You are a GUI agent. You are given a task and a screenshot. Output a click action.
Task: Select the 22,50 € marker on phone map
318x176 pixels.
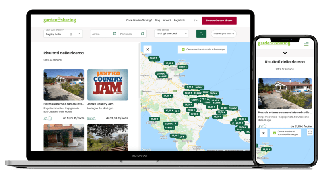[x=266, y=149]
